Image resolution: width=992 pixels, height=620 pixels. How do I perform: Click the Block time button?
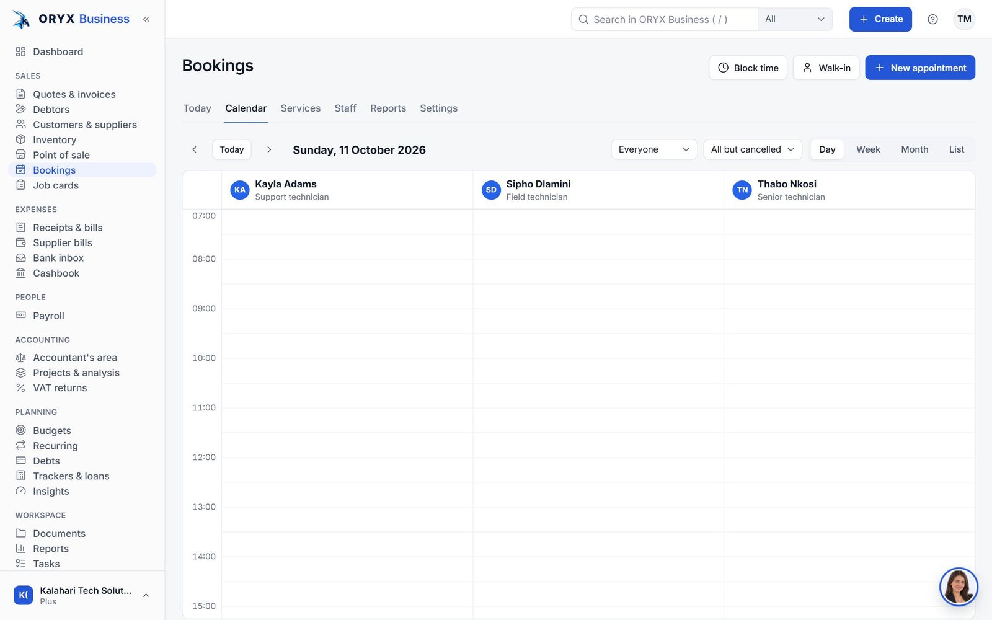click(748, 68)
